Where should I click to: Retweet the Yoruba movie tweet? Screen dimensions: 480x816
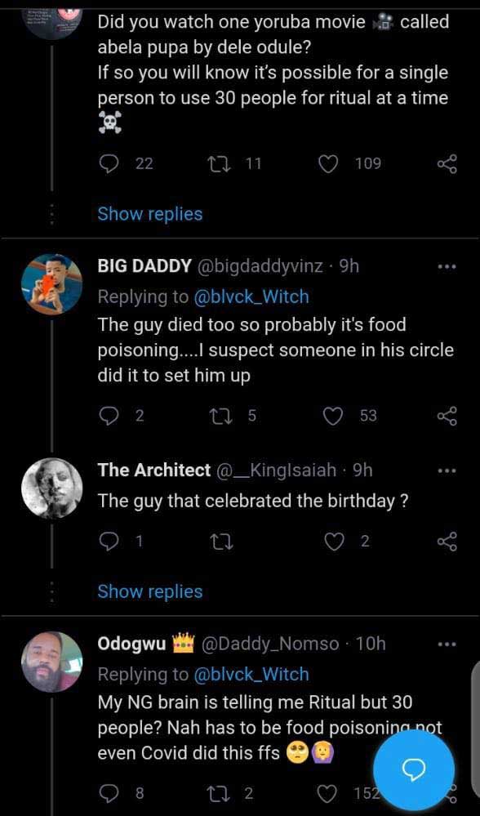pos(219,164)
